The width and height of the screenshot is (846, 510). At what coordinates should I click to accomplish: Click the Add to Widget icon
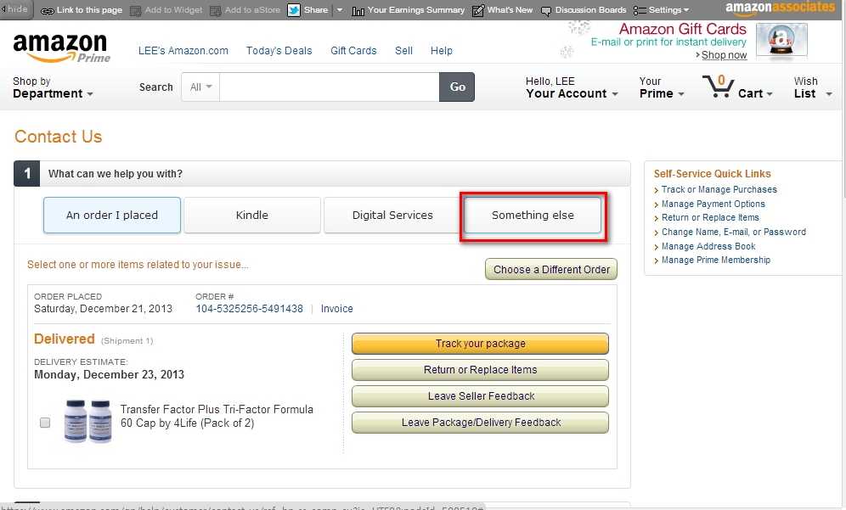click(136, 11)
